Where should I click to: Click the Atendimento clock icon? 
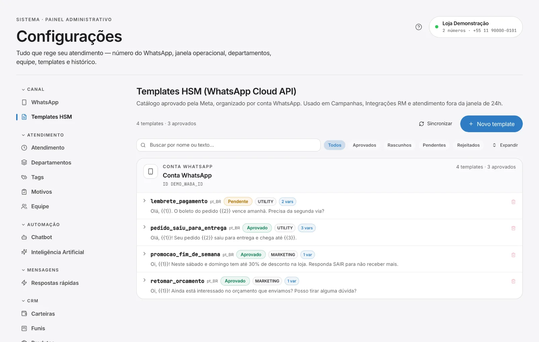tap(24, 148)
